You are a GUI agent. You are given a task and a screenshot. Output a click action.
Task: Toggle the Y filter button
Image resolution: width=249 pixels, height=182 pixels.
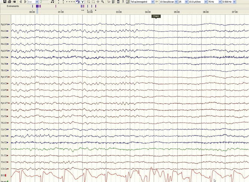[82, 2]
